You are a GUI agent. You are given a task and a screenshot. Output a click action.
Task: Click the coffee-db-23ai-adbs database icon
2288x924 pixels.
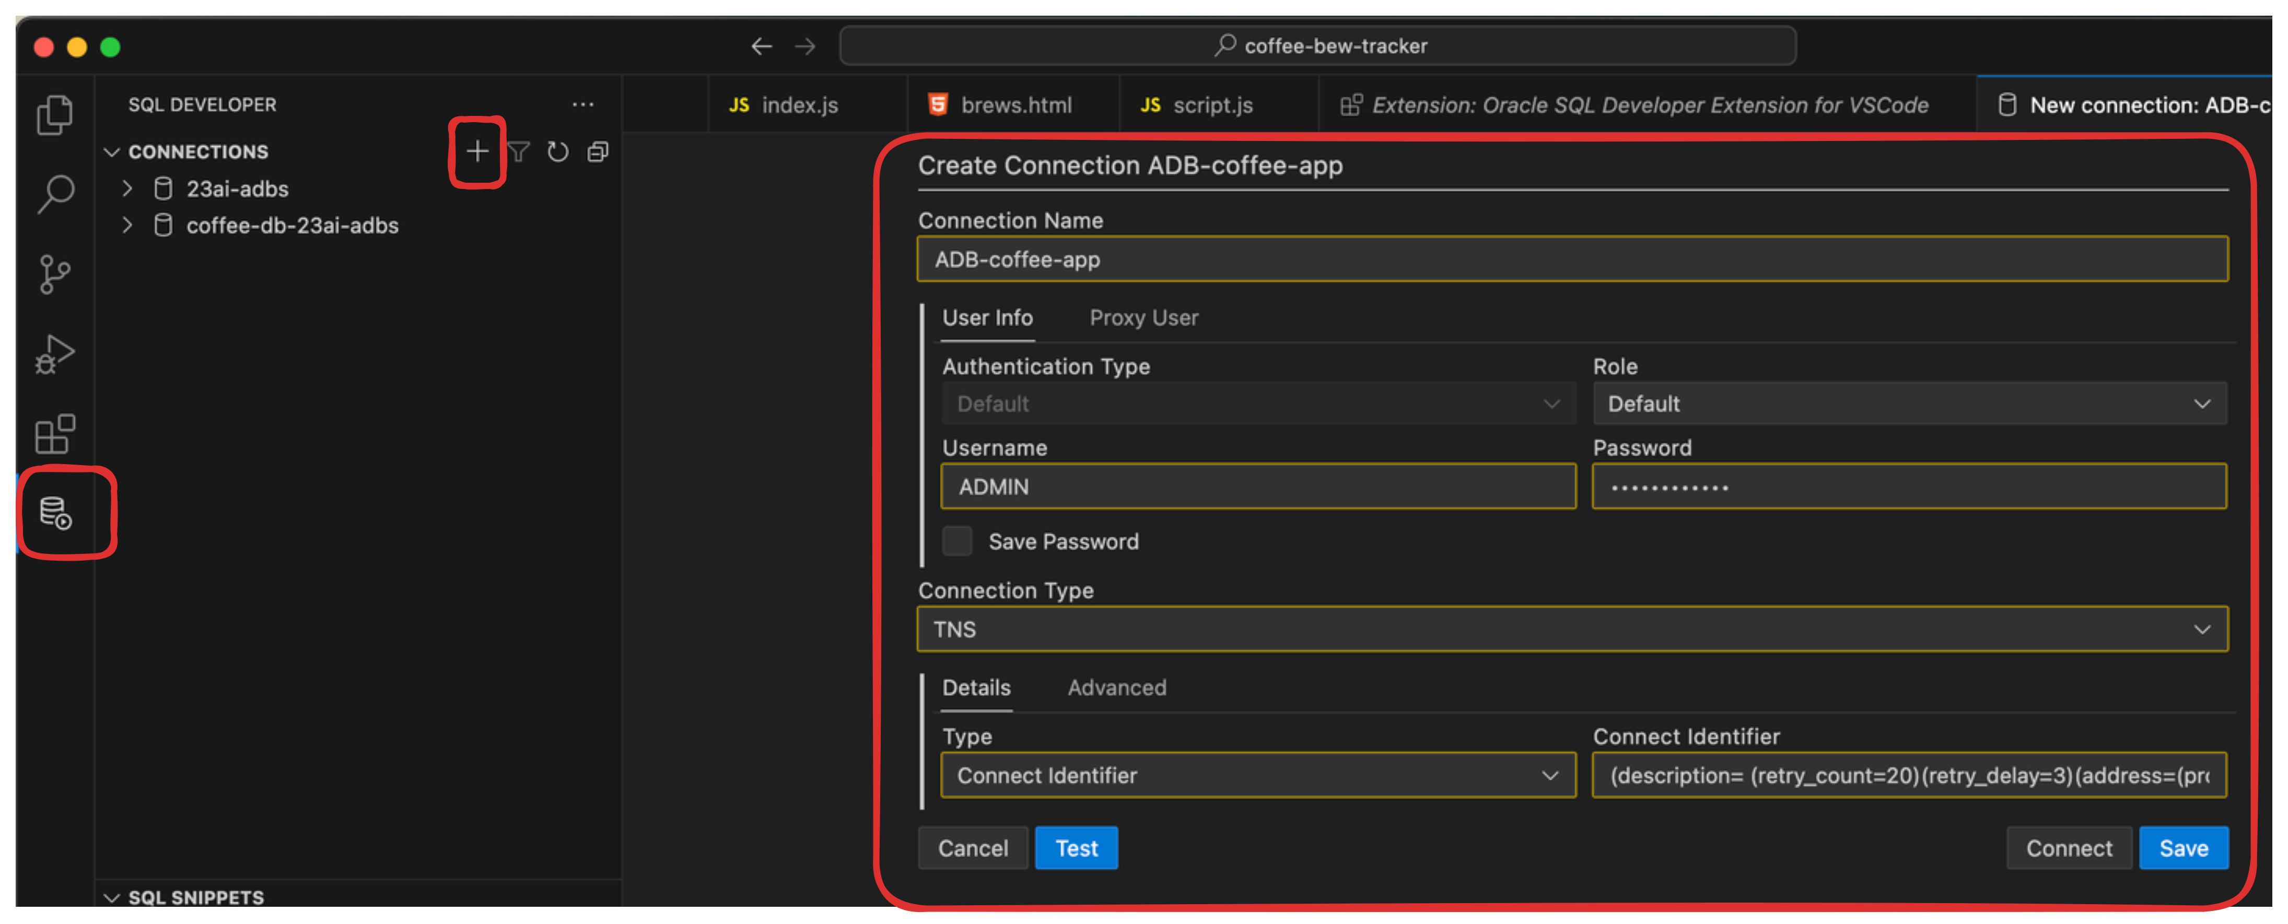pyautogui.click(x=164, y=226)
